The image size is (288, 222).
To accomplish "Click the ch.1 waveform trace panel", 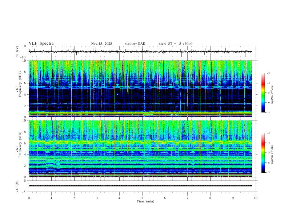I will click(143, 52).
